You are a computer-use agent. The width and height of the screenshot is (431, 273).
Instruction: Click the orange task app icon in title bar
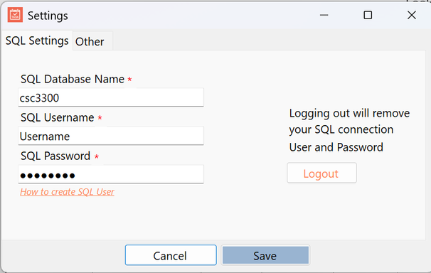[15, 15]
